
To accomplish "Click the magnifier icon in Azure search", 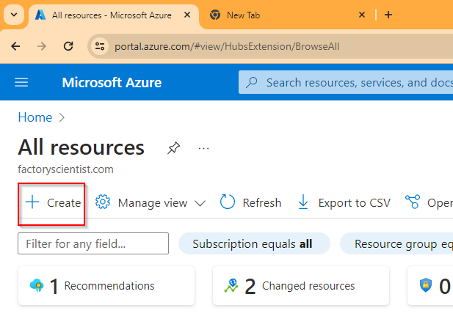I will pyautogui.click(x=252, y=83).
